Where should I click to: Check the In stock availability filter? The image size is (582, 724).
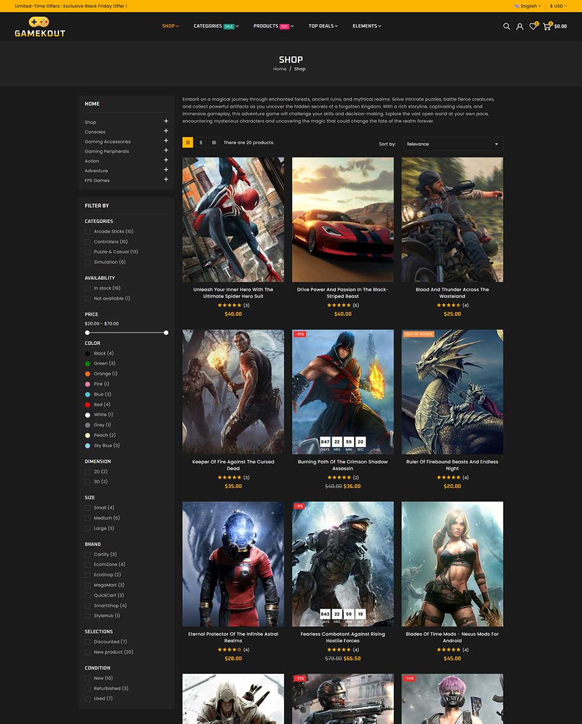(x=87, y=288)
